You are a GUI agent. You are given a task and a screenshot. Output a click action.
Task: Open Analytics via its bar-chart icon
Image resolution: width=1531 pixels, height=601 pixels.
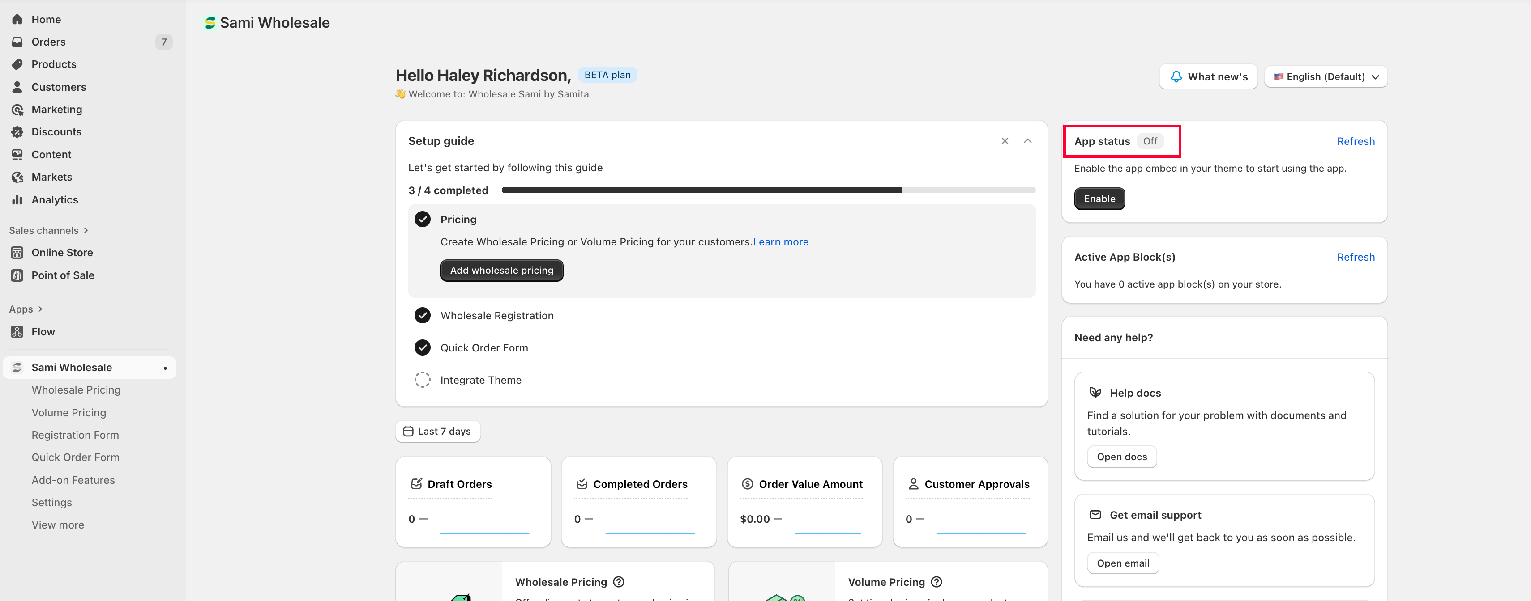pos(17,199)
